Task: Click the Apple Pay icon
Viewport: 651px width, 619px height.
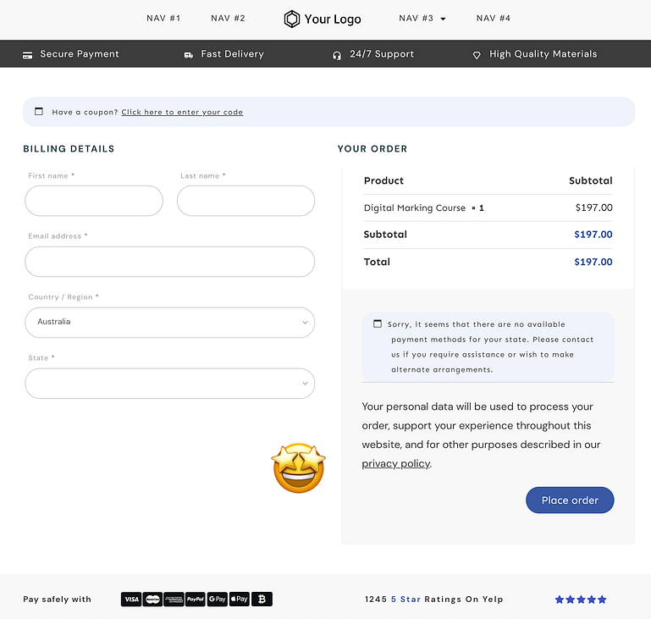Action: tap(240, 600)
